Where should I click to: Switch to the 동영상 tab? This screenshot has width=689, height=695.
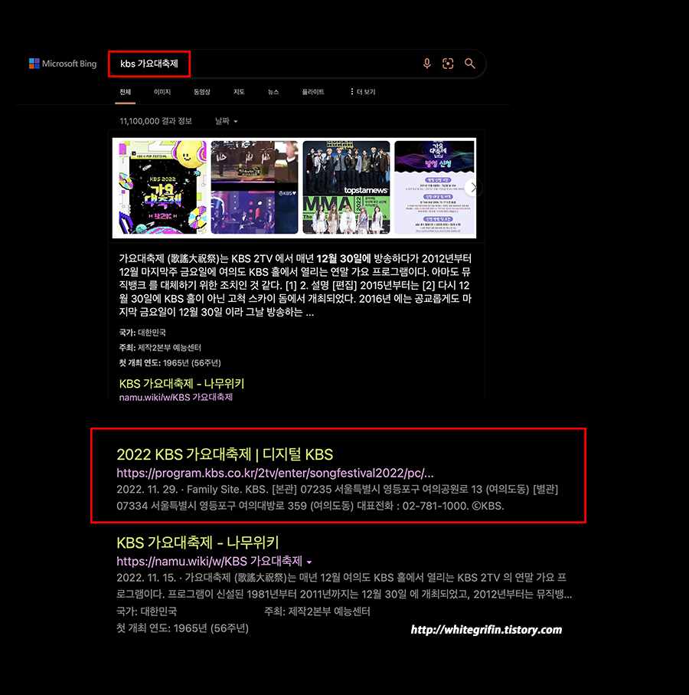(201, 92)
